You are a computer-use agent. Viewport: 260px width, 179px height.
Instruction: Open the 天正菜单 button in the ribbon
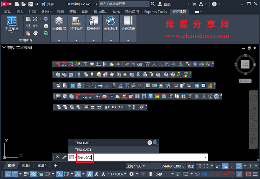click(x=11, y=24)
